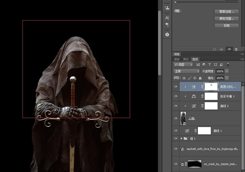Open the Character panel icon
Image resolution: width=245 pixels, height=172 pixels.
(x=167, y=18)
